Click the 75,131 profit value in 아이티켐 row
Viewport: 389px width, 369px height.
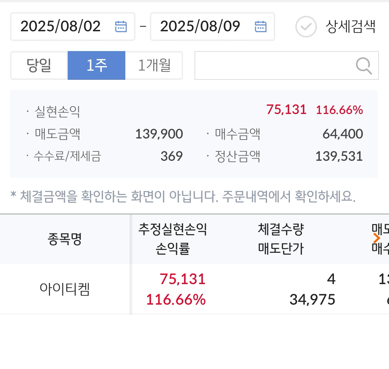(x=183, y=279)
